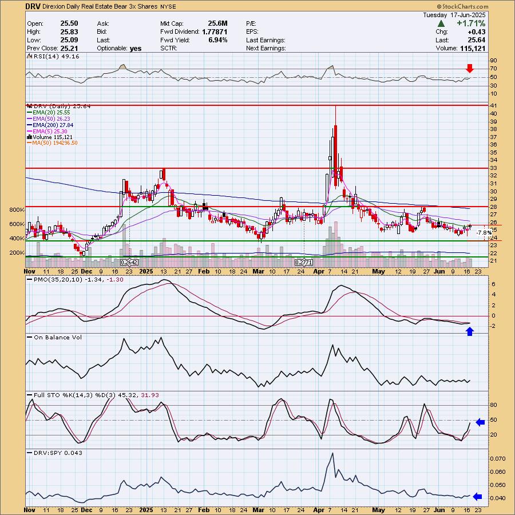Click the DRV:SPY 0.043 label
Viewport: 515px width, 515px height.
click(x=58, y=453)
